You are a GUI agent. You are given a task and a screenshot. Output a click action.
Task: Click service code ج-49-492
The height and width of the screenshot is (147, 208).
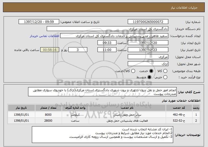[x=179, y=115]
